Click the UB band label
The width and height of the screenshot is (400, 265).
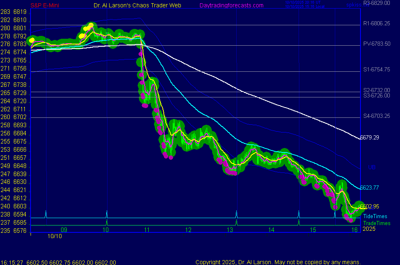click(x=371, y=167)
